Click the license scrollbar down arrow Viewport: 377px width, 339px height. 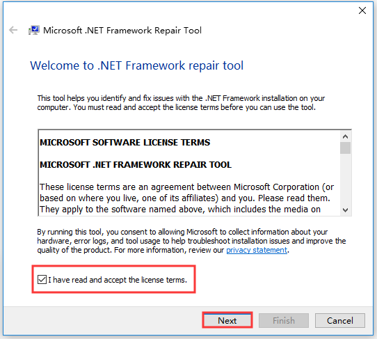coord(345,210)
